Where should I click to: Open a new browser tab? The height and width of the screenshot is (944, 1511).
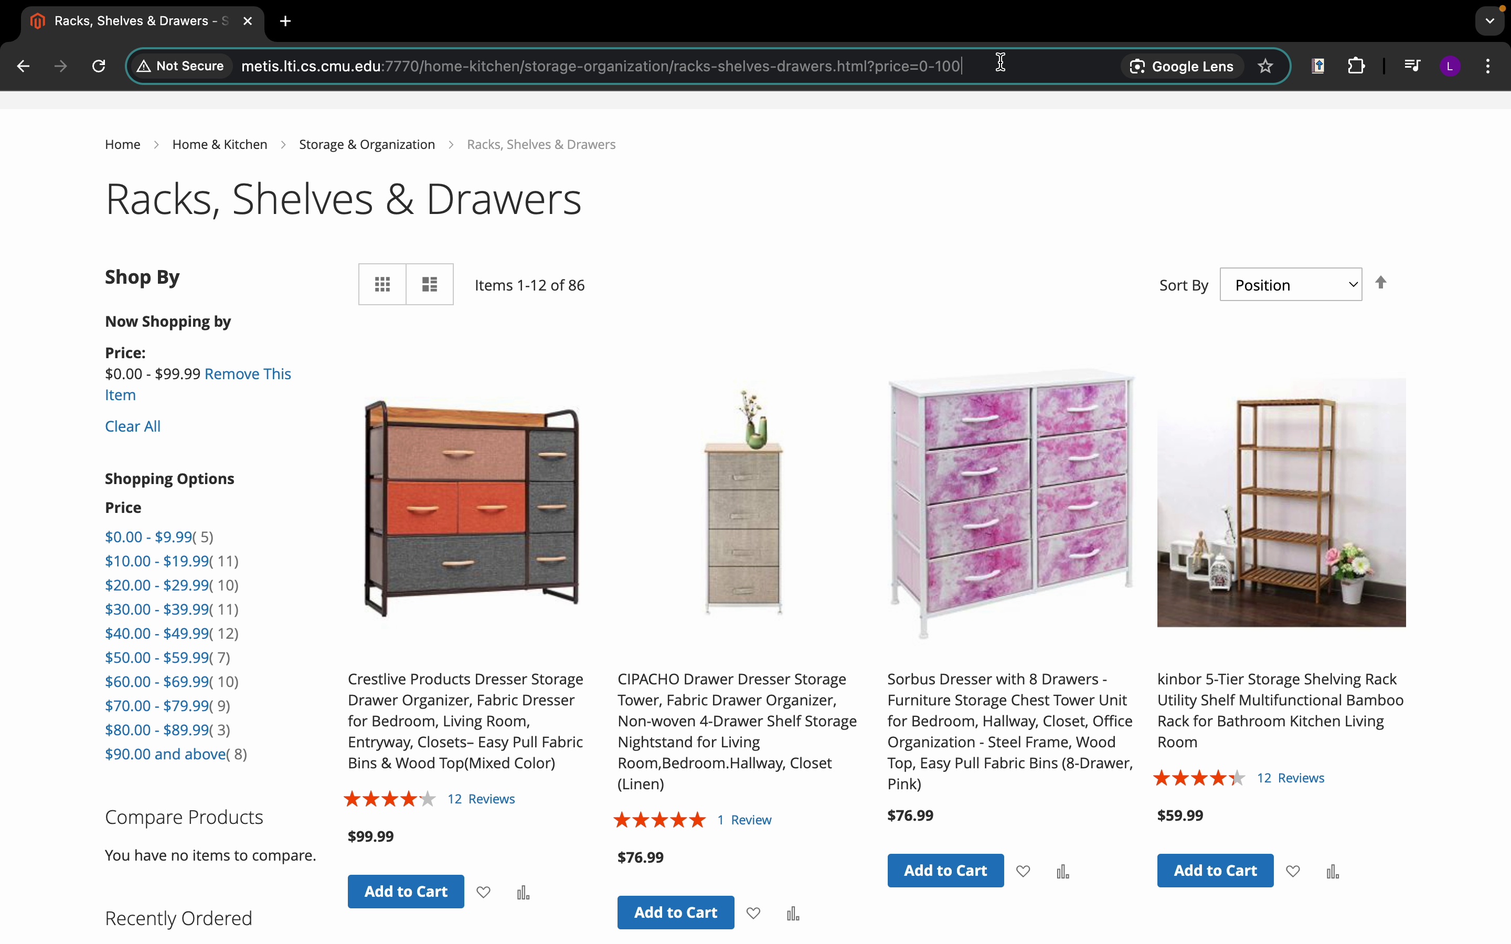tap(285, 21)
